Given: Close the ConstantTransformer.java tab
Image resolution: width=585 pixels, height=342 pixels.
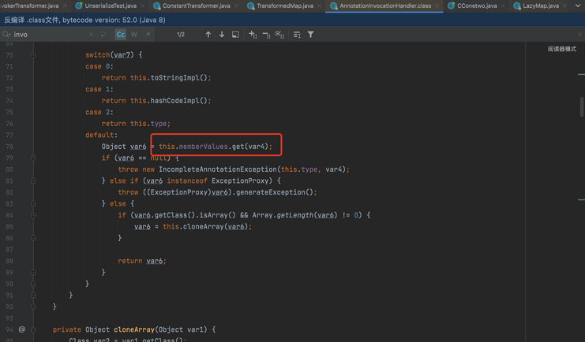Looking at the screenshot, I should tap(237, 6).
